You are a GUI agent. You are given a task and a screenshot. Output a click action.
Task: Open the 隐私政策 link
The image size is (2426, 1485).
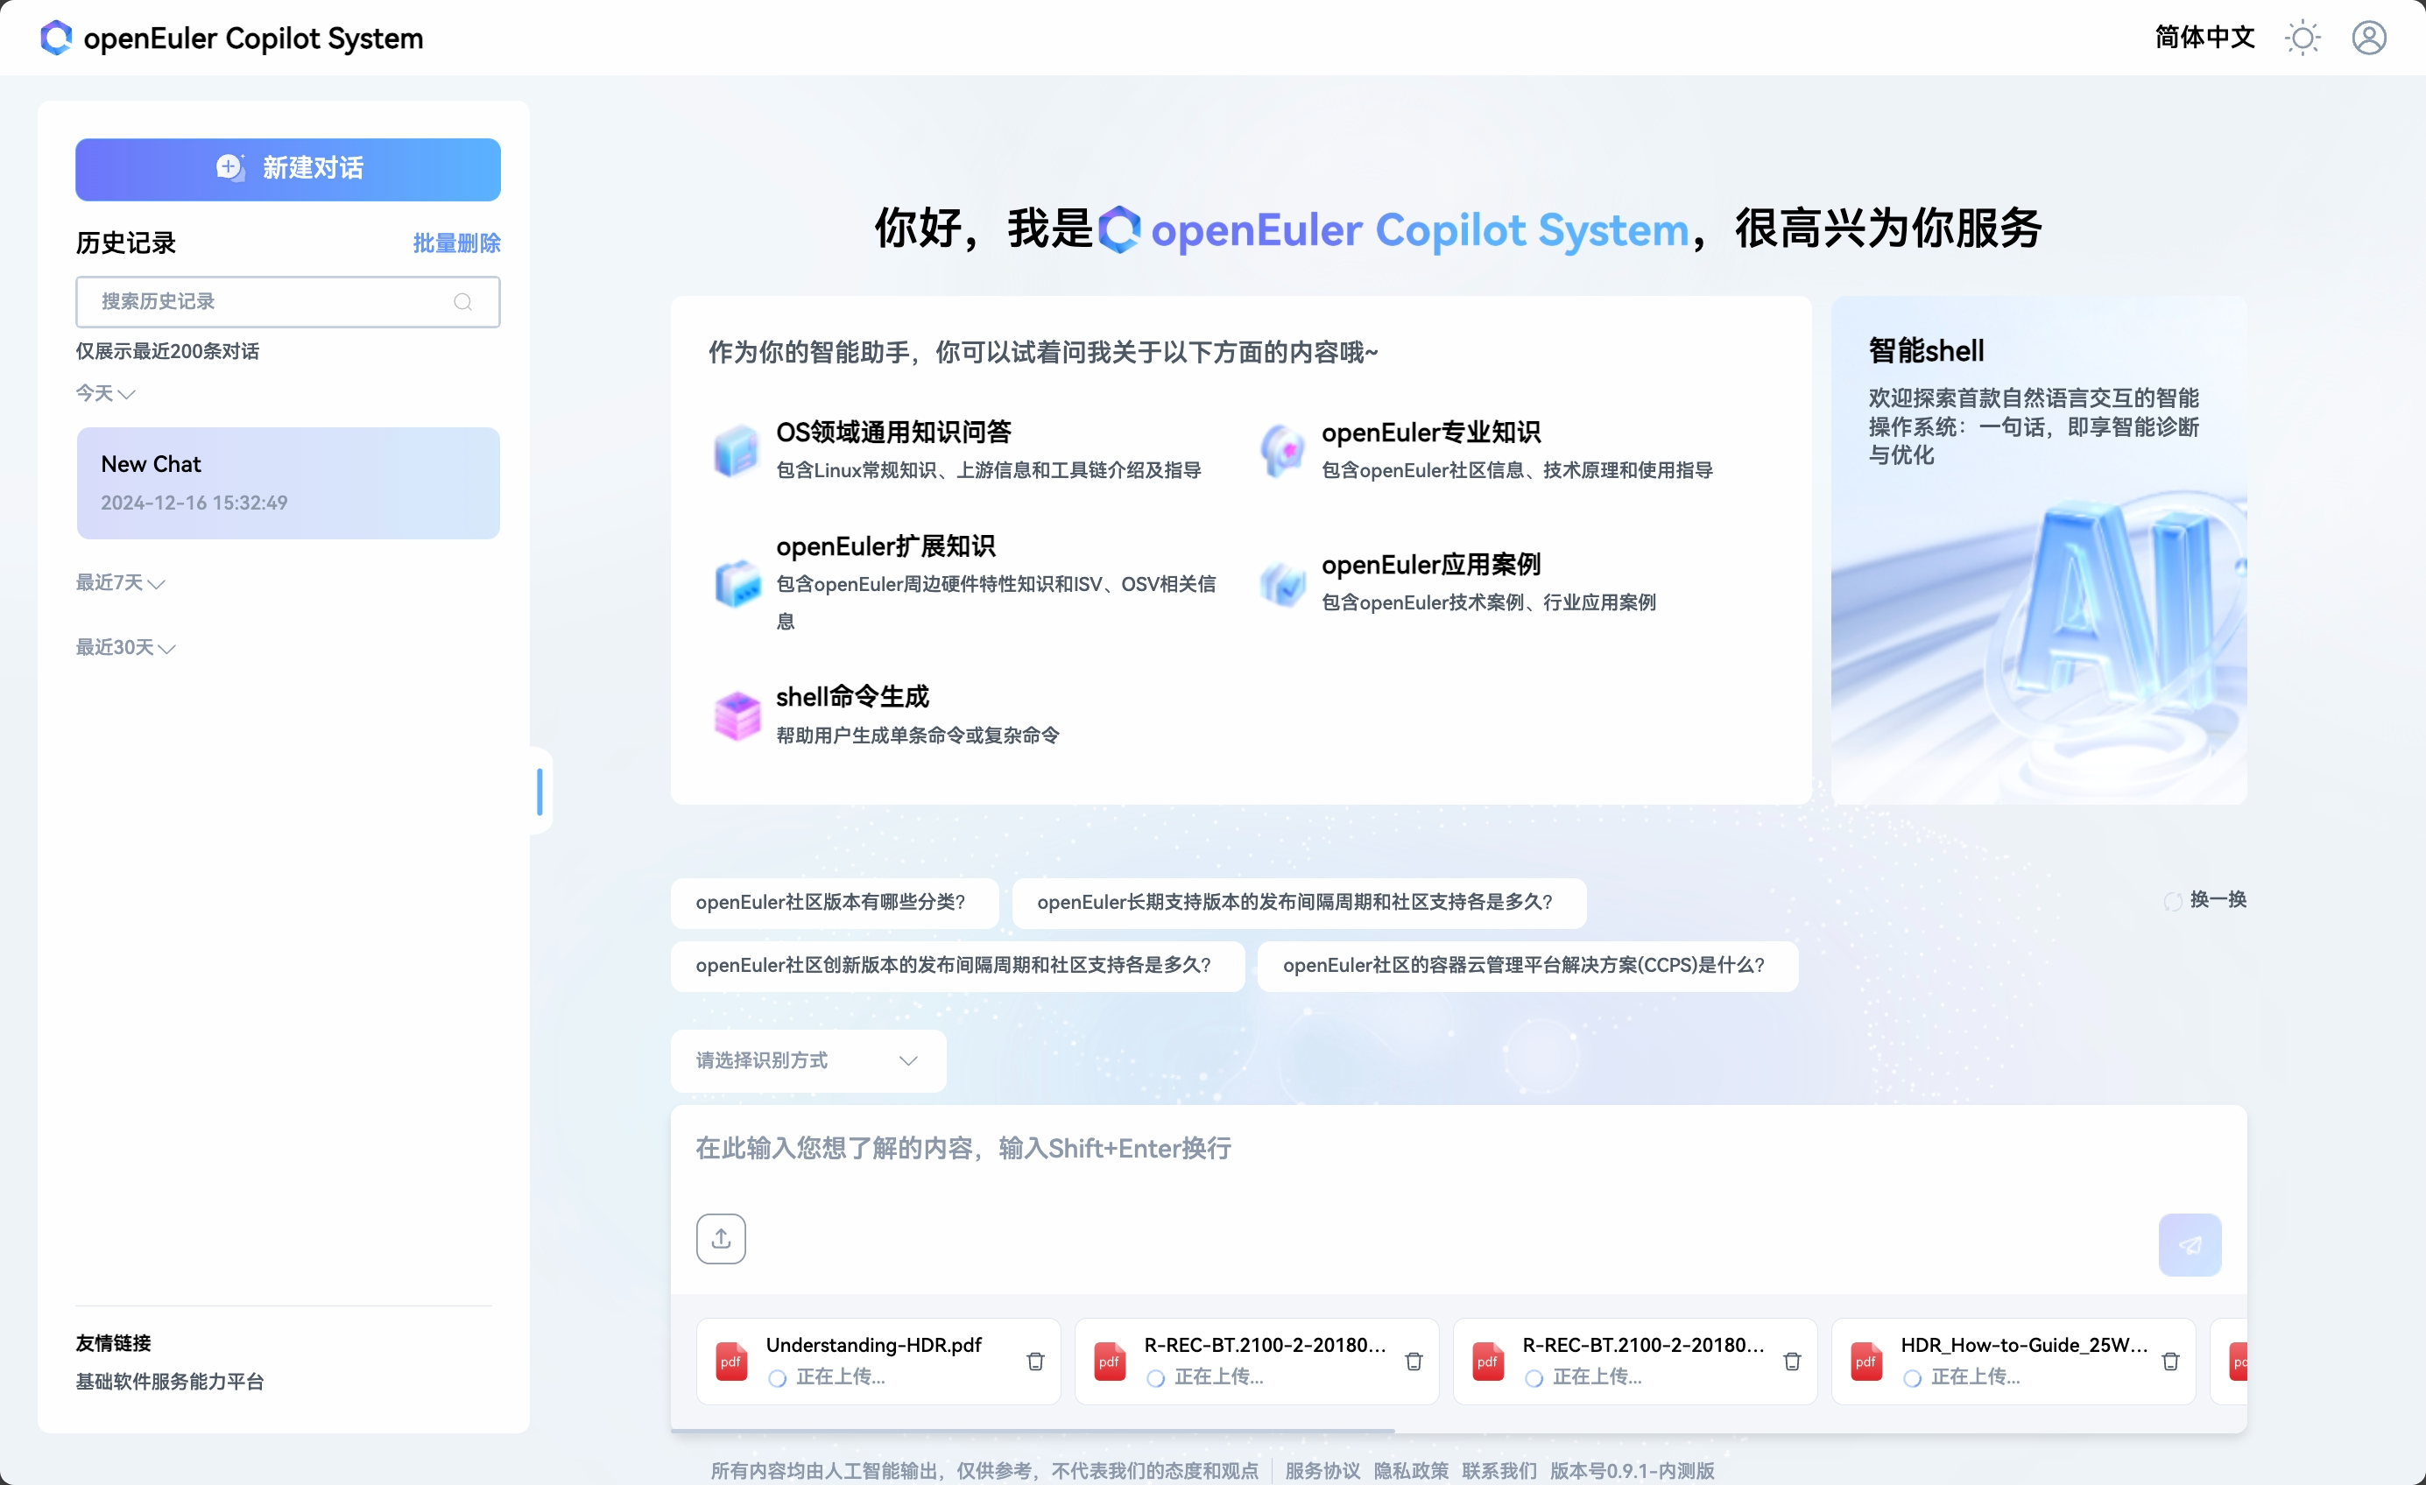(1411, 1471)
